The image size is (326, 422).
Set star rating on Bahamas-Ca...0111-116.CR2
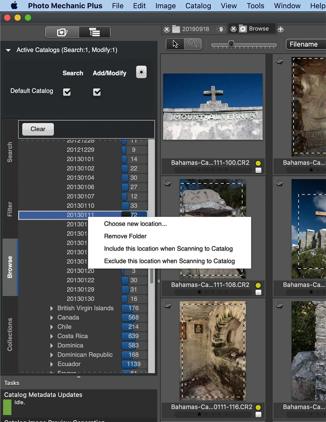coord(213,415)
